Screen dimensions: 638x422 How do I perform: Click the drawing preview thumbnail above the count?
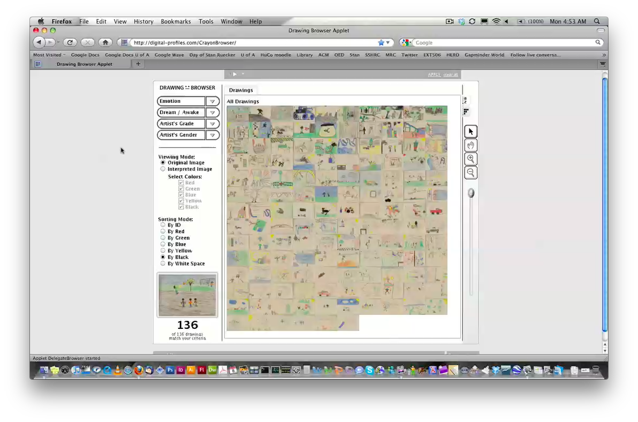point(187,295)
